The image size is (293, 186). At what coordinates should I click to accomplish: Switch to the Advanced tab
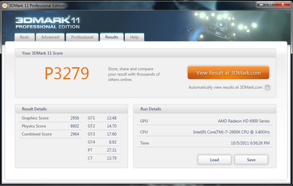pos(50,37)
